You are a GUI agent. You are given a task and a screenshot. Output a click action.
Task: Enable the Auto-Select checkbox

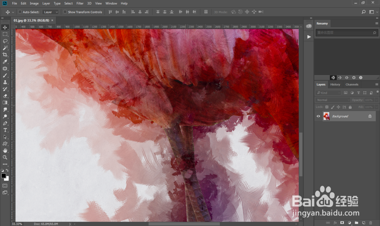pos(20,12)
